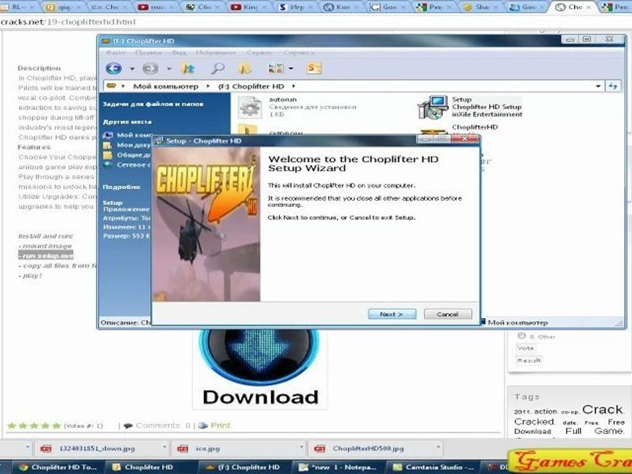This screenshot has height=474, width=632.
Task: Cancel the Choplifter HD Setup wizard
Action: coord(448,314)
